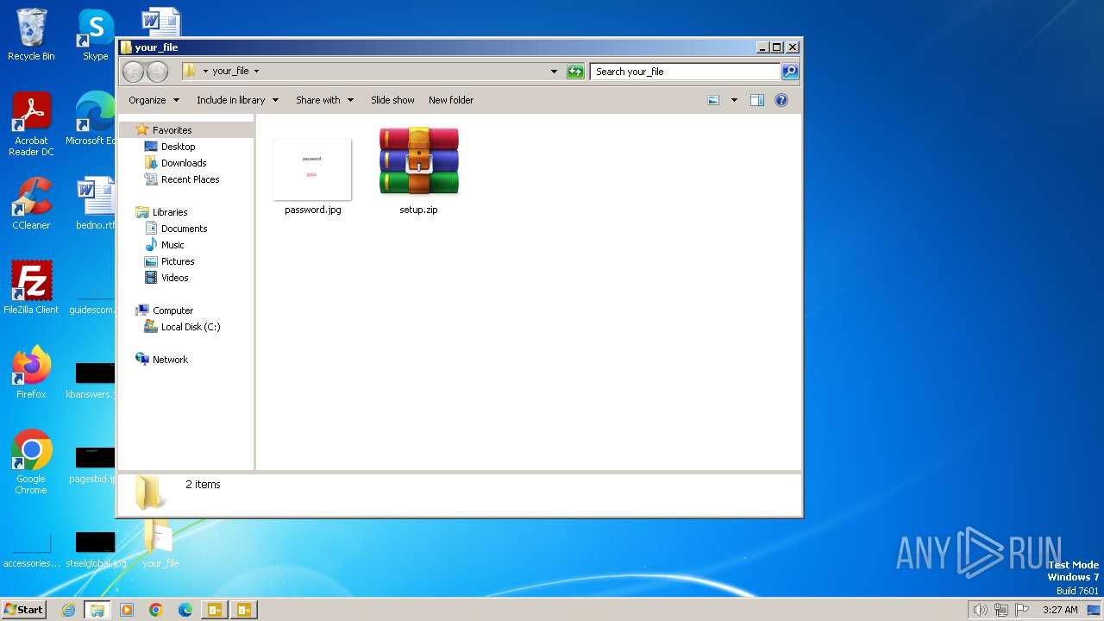Image resolution: width=1104 pixels, height=621 pixels.
Task: Select the accessories desktop file
Action: tap(31, 549)
